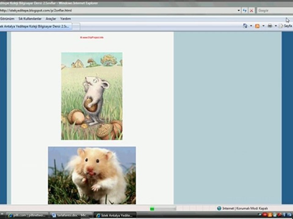Click the blue Facebook tray icon

pos(284,215)
